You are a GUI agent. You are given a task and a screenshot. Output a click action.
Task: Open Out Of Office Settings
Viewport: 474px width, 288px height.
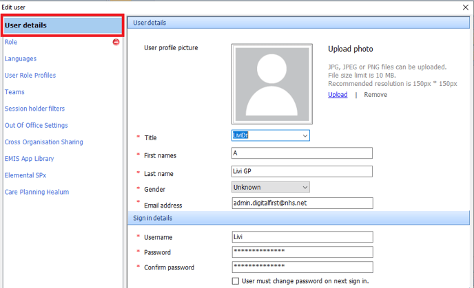(36, 125)
